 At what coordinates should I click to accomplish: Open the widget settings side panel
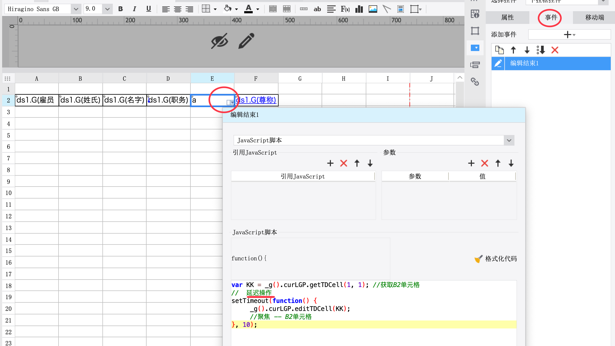(475, 48)
